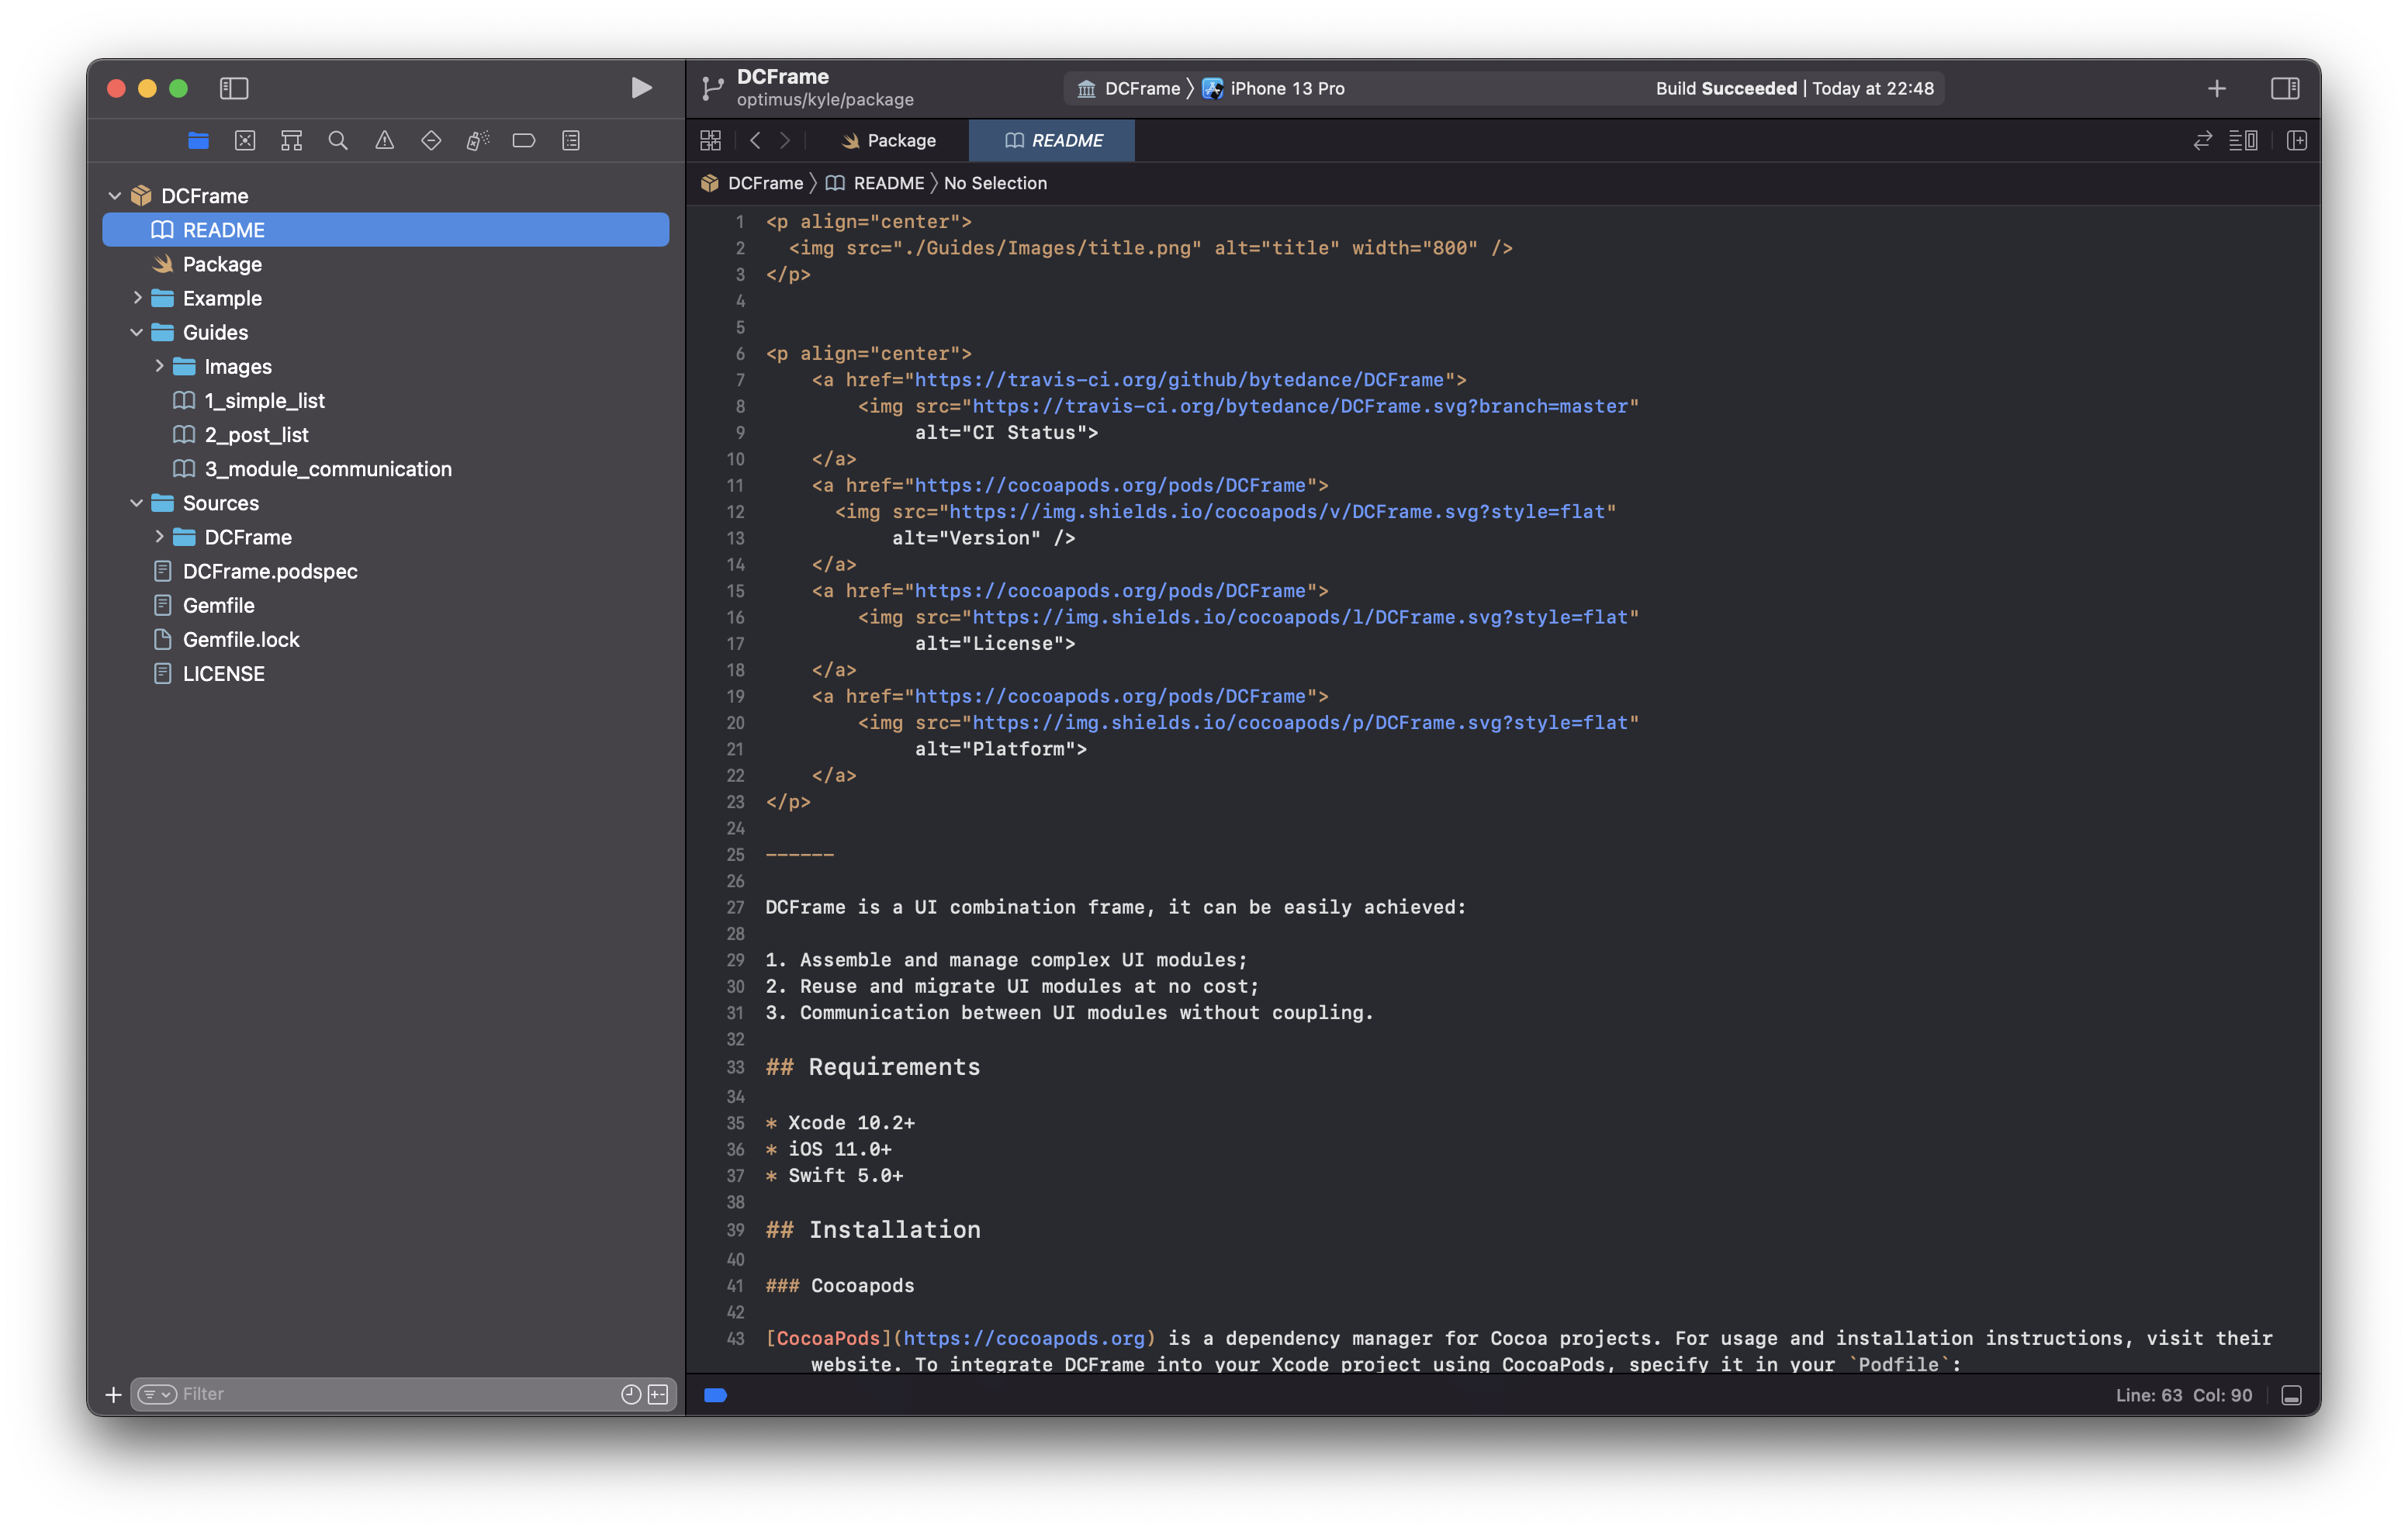Switch to the README tab
The height and width of the screenshot is (1531, 2408).
tap(1052, 140)
